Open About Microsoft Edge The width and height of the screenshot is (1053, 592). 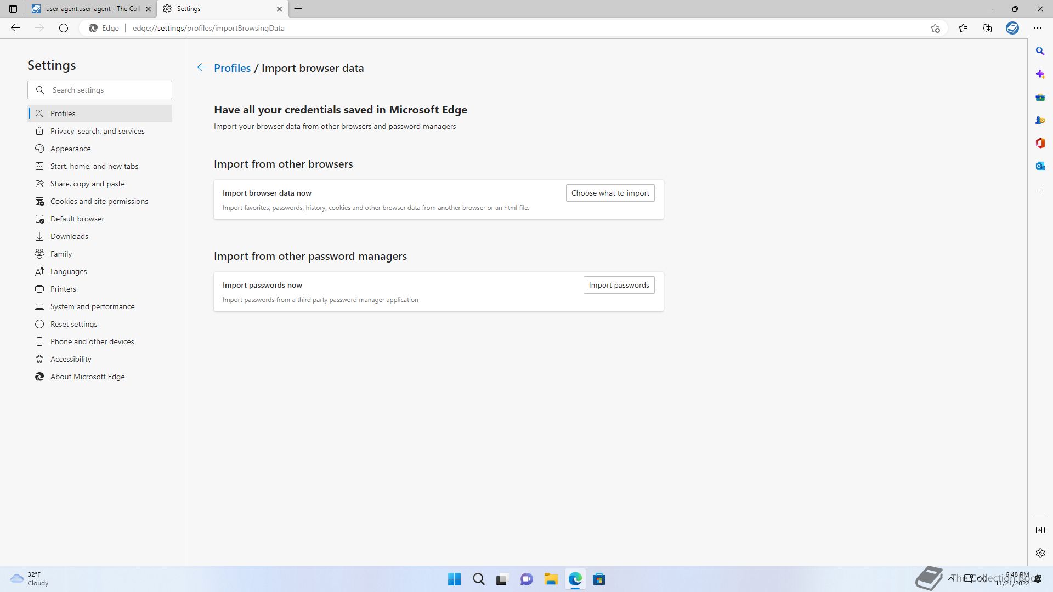point(100,377)
